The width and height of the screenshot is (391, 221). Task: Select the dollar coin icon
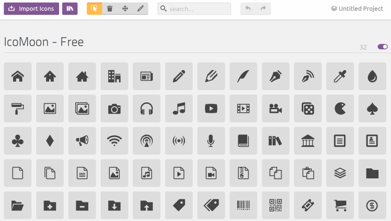pyautogui.click(x=372, y=205)
